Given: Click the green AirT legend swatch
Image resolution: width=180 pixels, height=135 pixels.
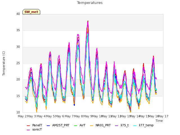Looking at the screenshot, I should 76,126.
